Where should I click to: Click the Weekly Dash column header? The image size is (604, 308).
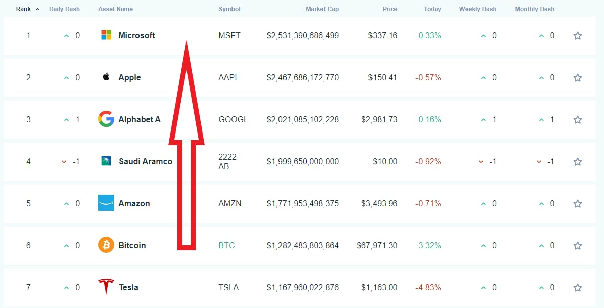click(478, 9)
